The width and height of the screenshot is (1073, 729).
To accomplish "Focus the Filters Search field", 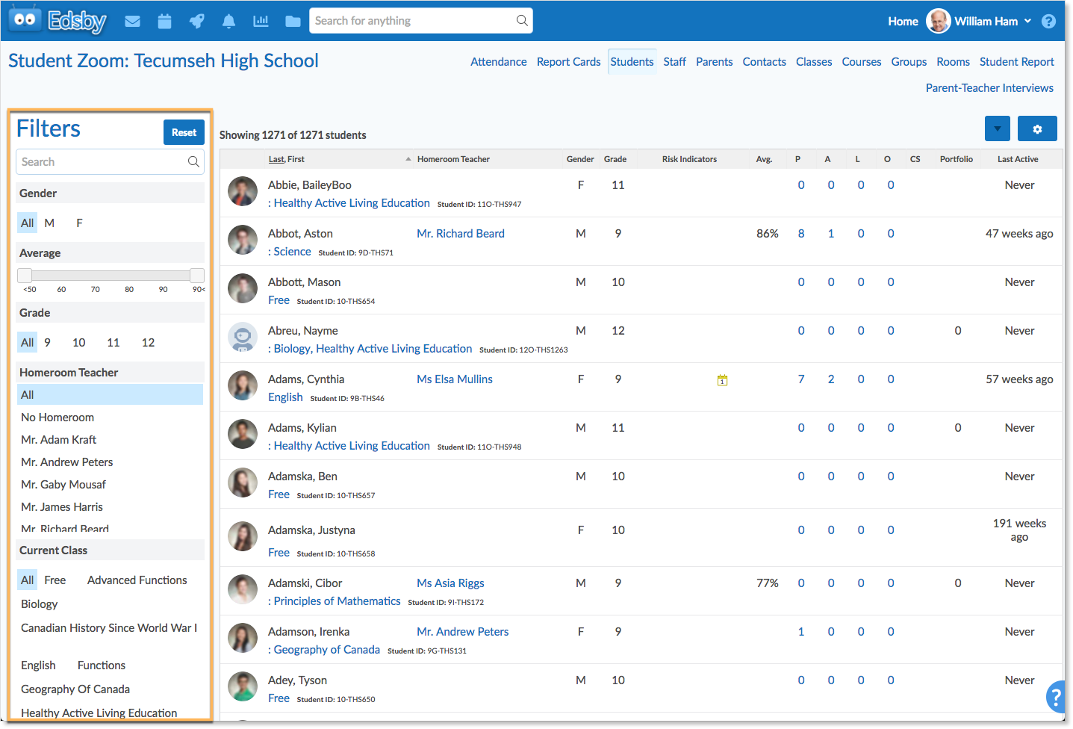I will pos(110,161).
